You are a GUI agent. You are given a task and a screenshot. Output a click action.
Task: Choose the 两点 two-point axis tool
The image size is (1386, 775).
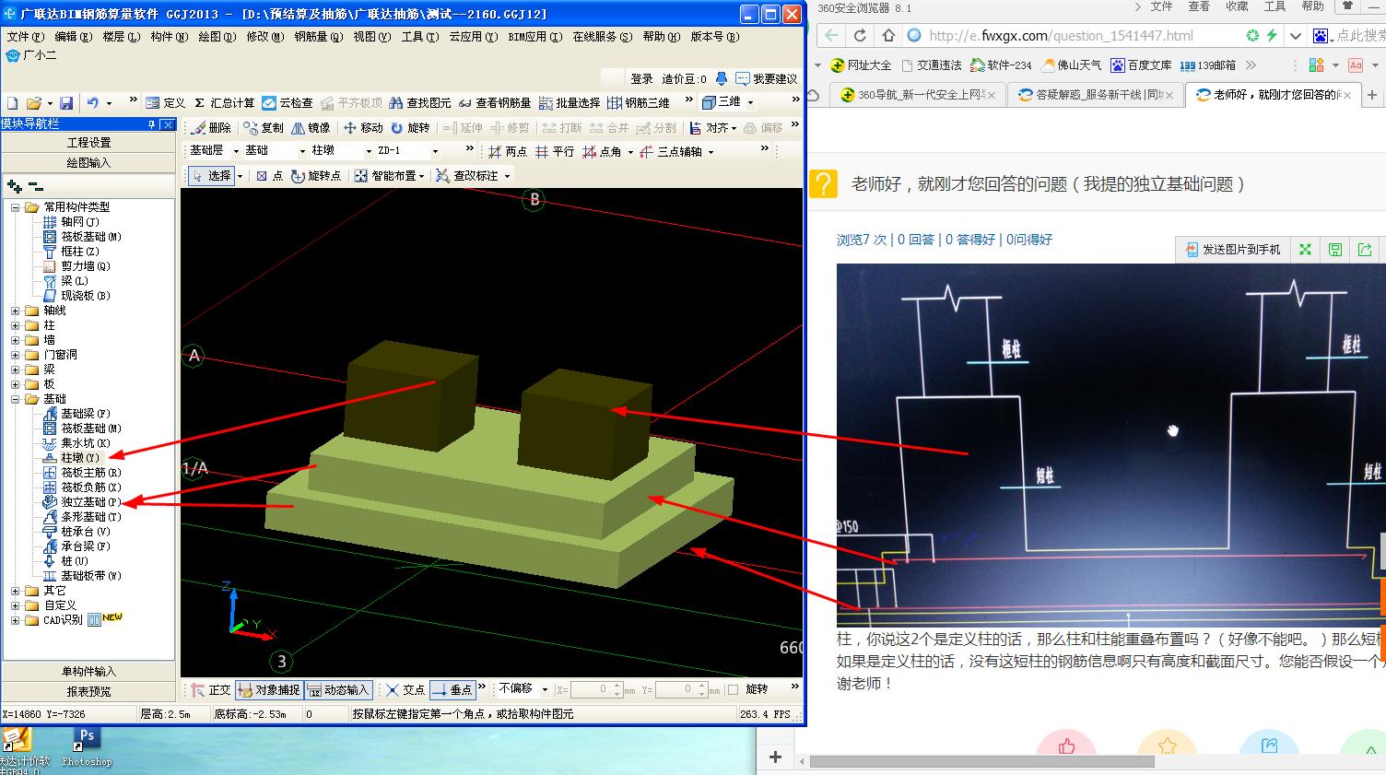point(508,152)
